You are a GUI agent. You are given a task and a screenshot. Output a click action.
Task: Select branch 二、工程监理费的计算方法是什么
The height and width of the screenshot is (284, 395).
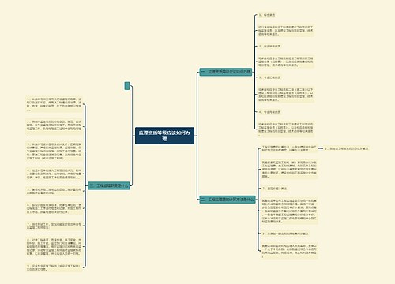coord(228,200)
